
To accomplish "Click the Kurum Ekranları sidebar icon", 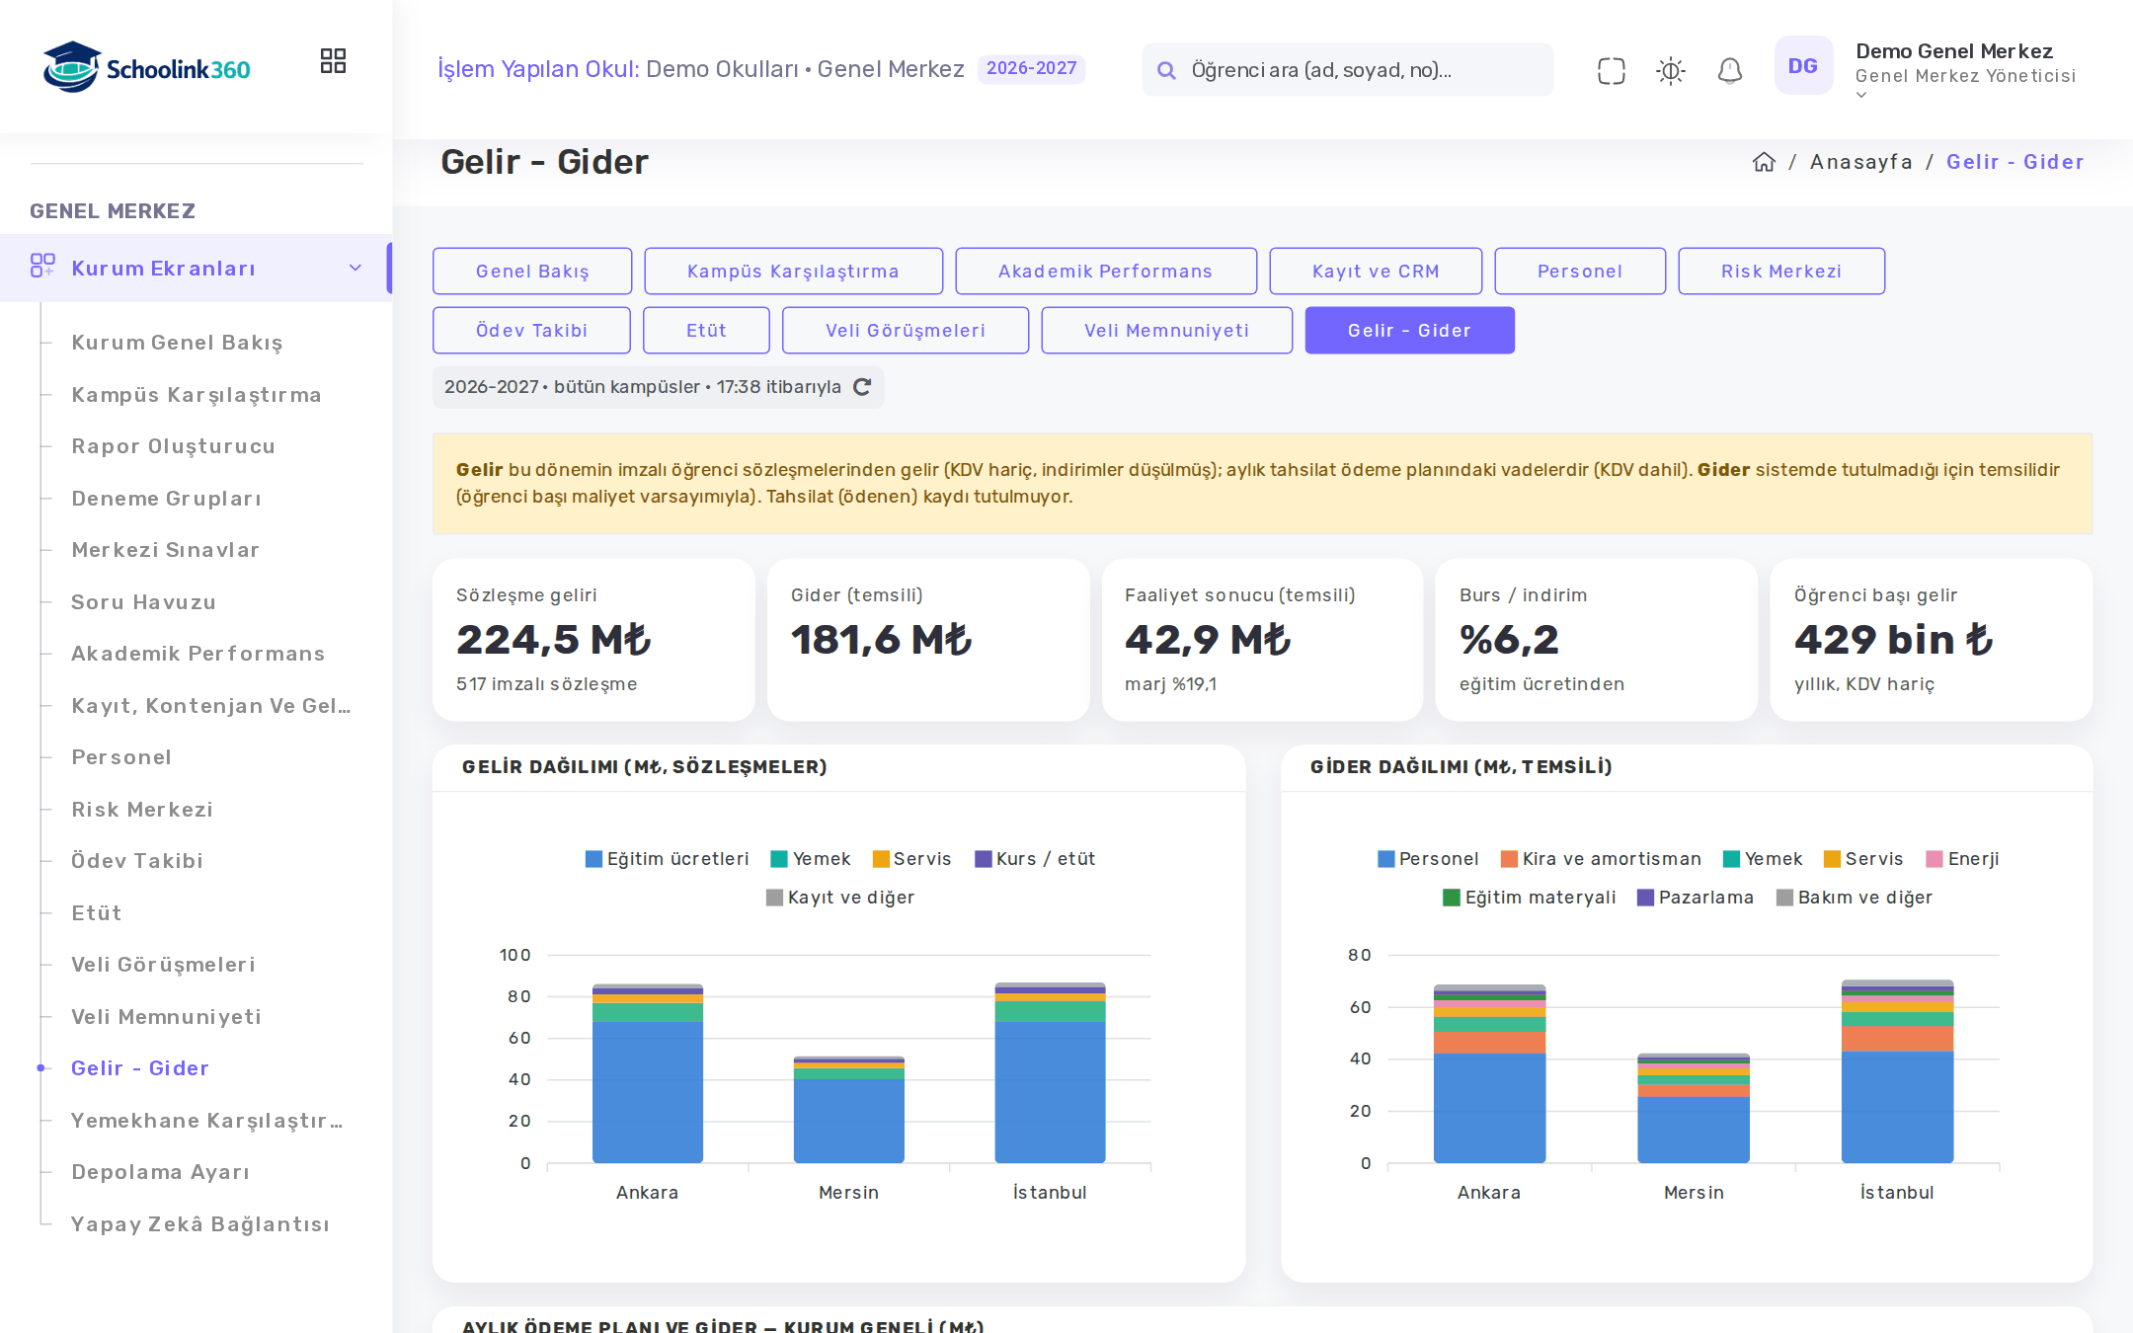I will (42, 266).
